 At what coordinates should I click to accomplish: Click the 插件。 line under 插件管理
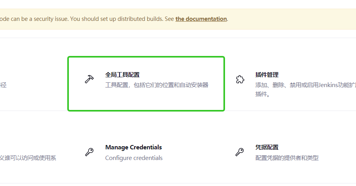click(262, 95)
